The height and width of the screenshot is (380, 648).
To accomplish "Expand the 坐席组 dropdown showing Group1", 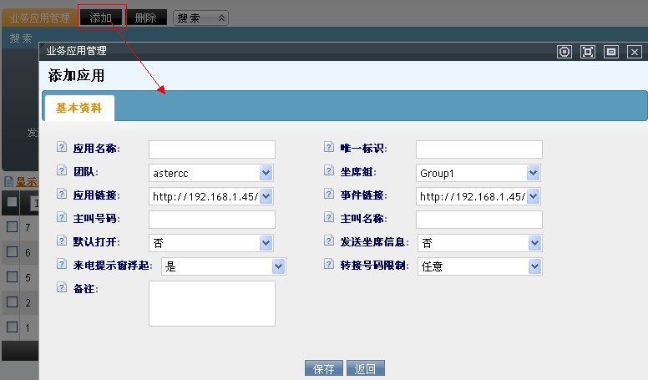I will click(479, 173).
